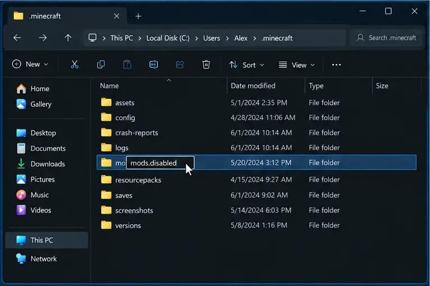
Task: Click inside the mods.disabled rename box
Action: pyautogui.click(x=160, y=163)
